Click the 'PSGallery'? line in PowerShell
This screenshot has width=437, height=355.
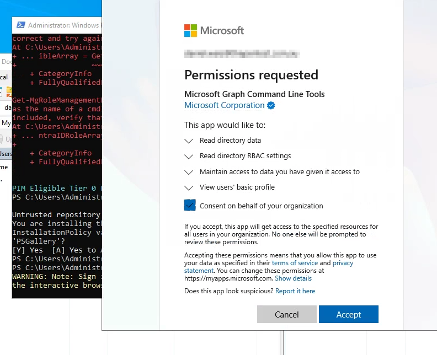click(x=39, y=241)
